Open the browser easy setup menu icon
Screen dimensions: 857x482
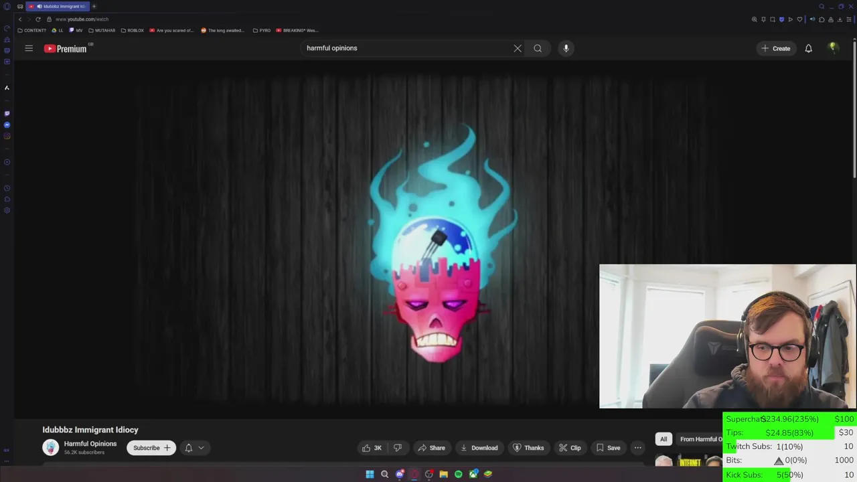tap(849, 19)
